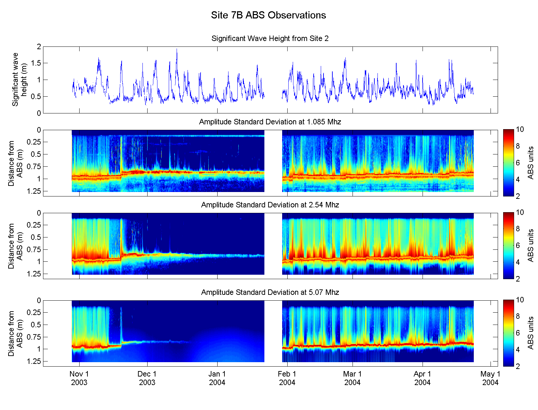Click the Jan 1 2004 date tick label
Image resolution: width=538 pixels, height=410 pixels.
click(x=217, y=378)
